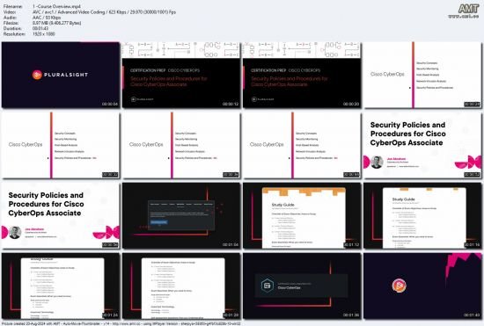Open the title card thumbnail stamped 00:00:52
Screen dimensions: 484x326
point(422,145)
